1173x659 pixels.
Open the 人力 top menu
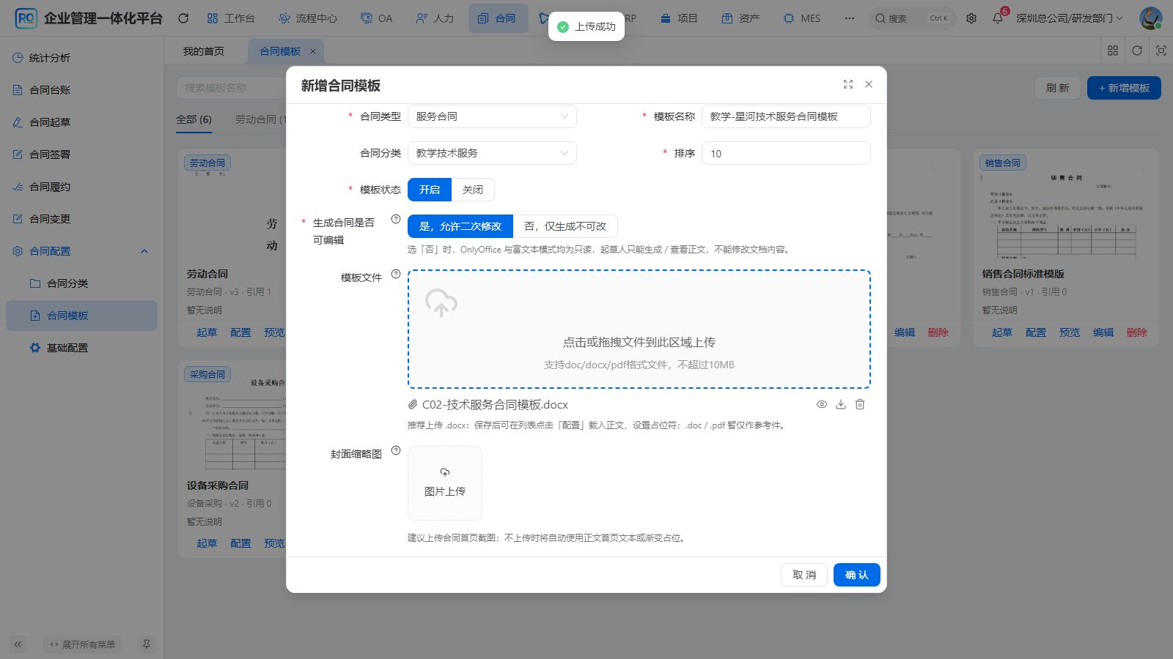point(435,18)
